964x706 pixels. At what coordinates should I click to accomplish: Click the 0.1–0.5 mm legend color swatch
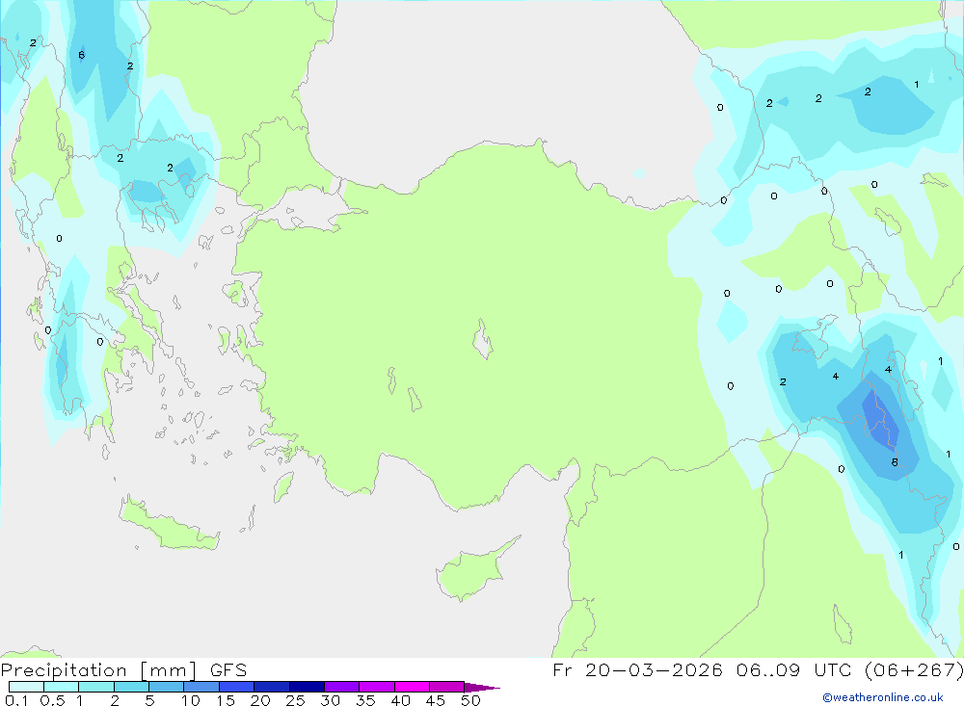pos(26,687)
